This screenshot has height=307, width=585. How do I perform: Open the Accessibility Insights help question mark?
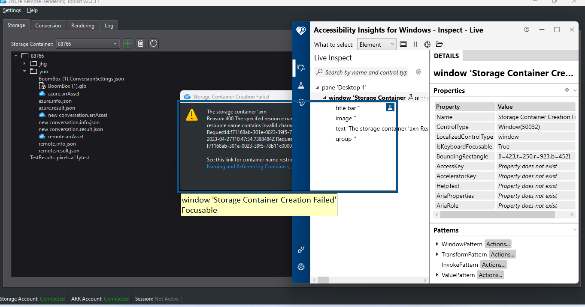527,30
